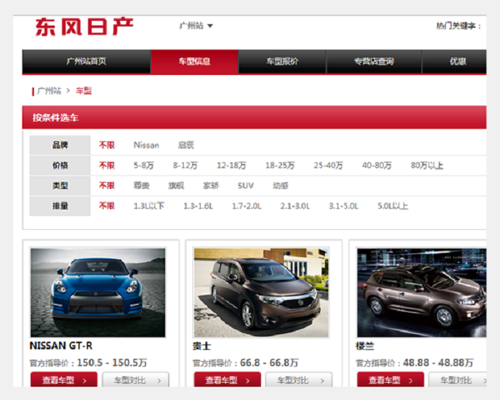Open the 专营店查询 nav tab
Image resolution: width=500 pixels, height=400 pixels.
[374, 61]
